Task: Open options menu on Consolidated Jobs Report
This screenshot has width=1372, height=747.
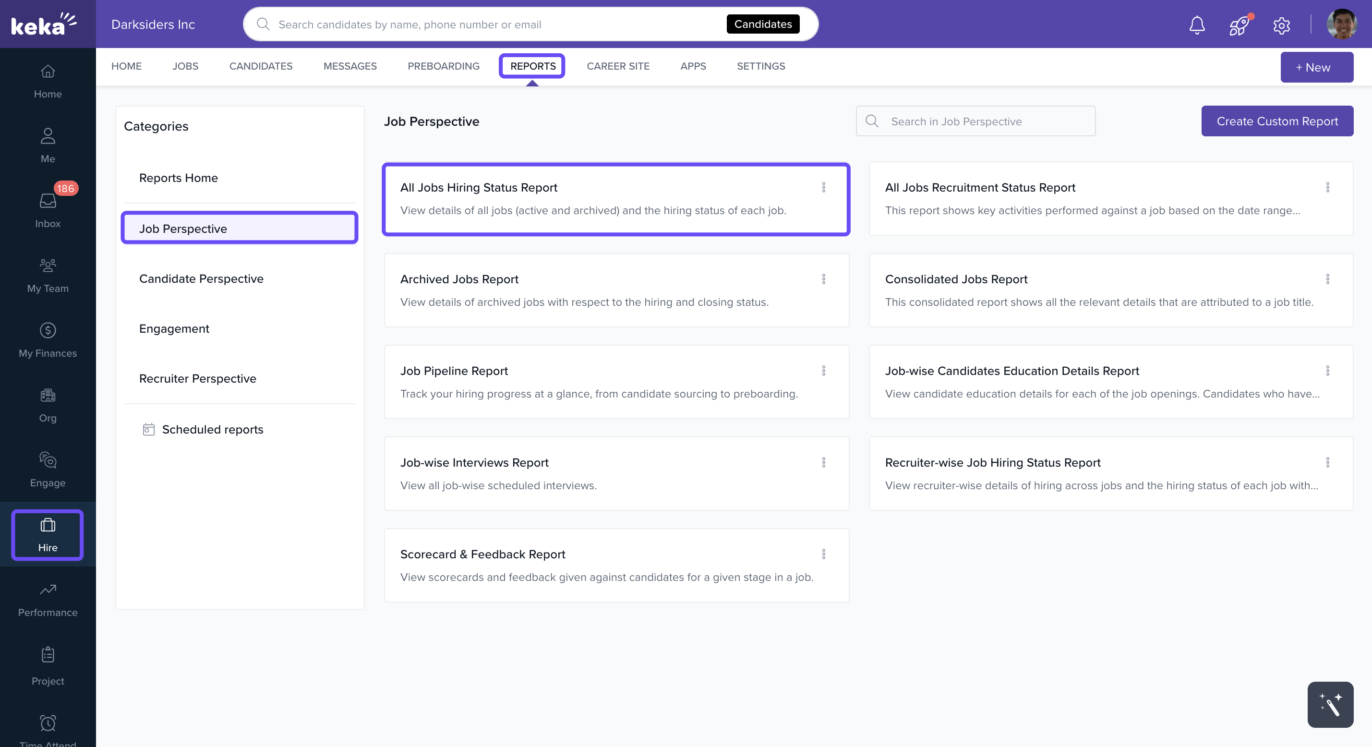Action: [x=1328, y=279]
